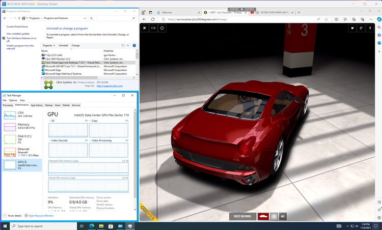Open the view options dropdown in Programs and Features
This screenshot has width=382, height=230.
pos(128,45)
